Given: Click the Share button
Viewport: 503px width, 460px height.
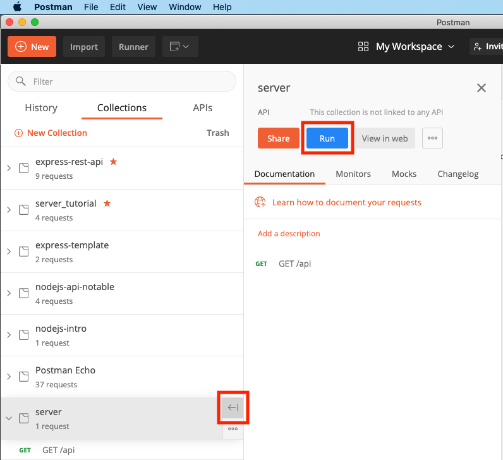Looking at the screenshot, I should (x=279, y=138).
